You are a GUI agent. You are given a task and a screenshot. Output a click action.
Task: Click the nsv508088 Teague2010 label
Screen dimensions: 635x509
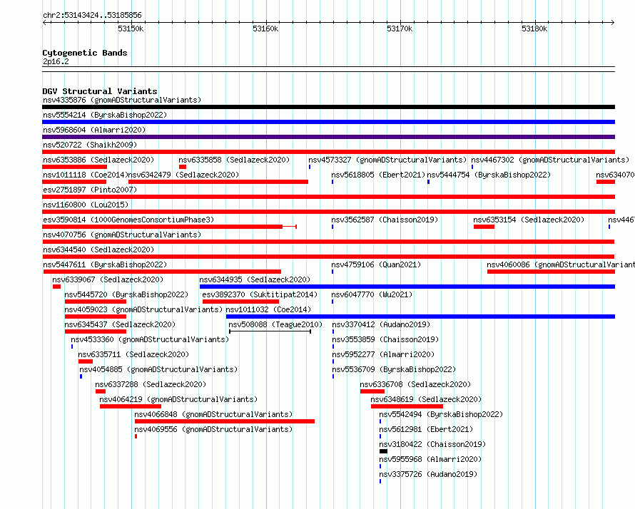tap(275, 324)
